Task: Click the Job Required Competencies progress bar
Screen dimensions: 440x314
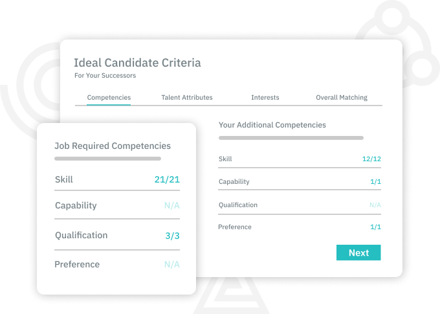Action: 108,159
